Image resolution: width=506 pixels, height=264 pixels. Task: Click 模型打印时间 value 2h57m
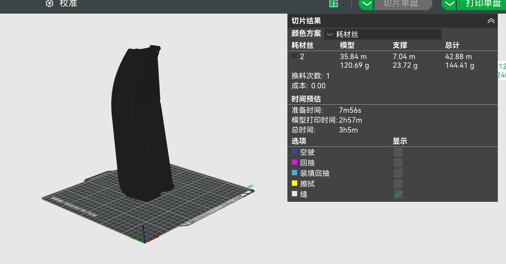pos(350,120)
